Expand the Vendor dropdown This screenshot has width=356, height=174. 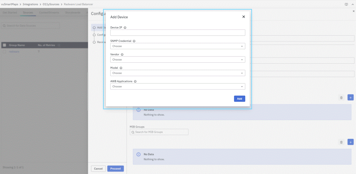point(178,60)
